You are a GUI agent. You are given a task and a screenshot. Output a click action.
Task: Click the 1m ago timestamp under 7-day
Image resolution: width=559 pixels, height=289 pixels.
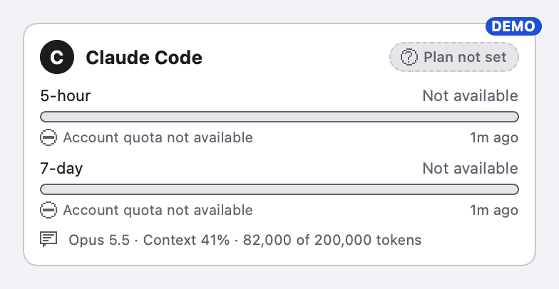pyautogui.click(x=494, y=211)
